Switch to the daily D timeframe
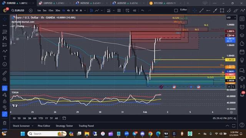The width and height of the screenshot is (246, 138). pyautogui.click(x=73, y=10)
